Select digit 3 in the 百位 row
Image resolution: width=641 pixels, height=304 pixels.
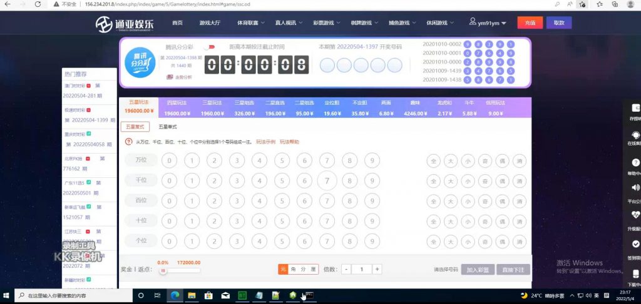click(237, 201)
